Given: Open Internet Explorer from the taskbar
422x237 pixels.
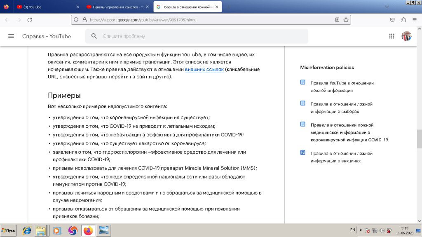Looking at the screenshot, I should click(27, 230).
